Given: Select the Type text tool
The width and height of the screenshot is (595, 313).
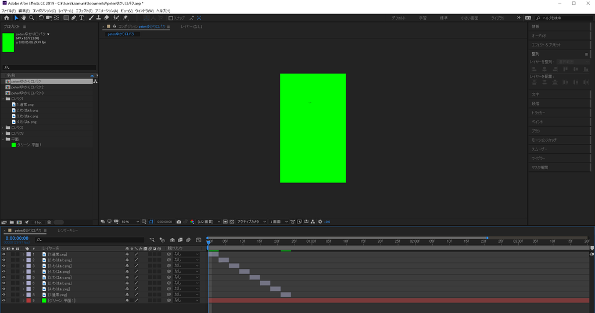Looking at the screenshot, I should click(81, 18).
